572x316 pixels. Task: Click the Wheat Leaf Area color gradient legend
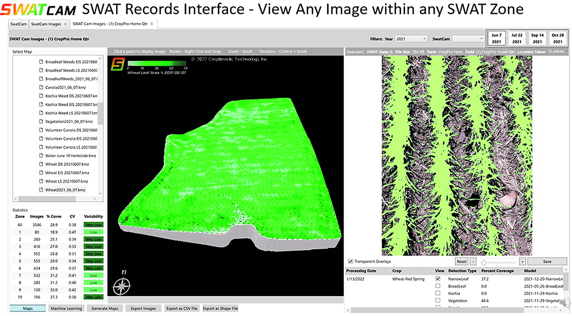[156, 63]
